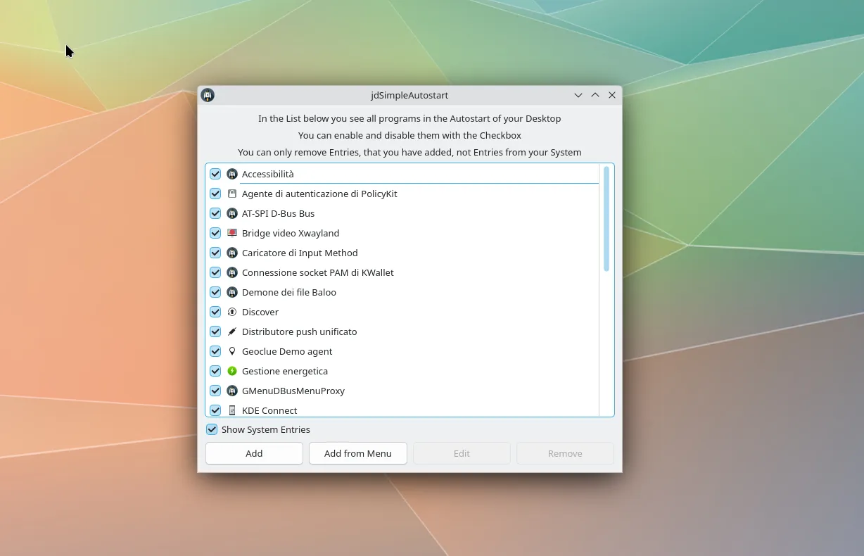Viewport: 864px width, 556px height.
Task: Open the Add from Menu dialog
Action: tap(357, 453)
